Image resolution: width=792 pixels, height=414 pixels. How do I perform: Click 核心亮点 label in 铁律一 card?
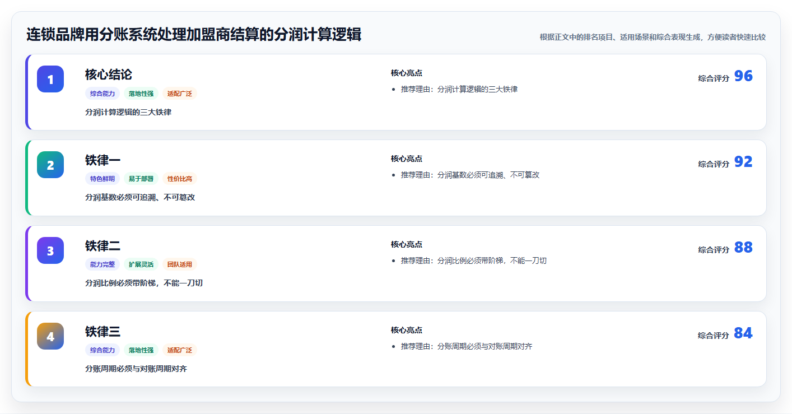(x=407, y=159)
